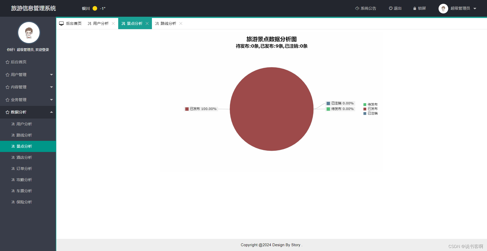Close the 用户分析 tab
The width and height of the screenshot is (487, 251).
[x=113, y=24]
